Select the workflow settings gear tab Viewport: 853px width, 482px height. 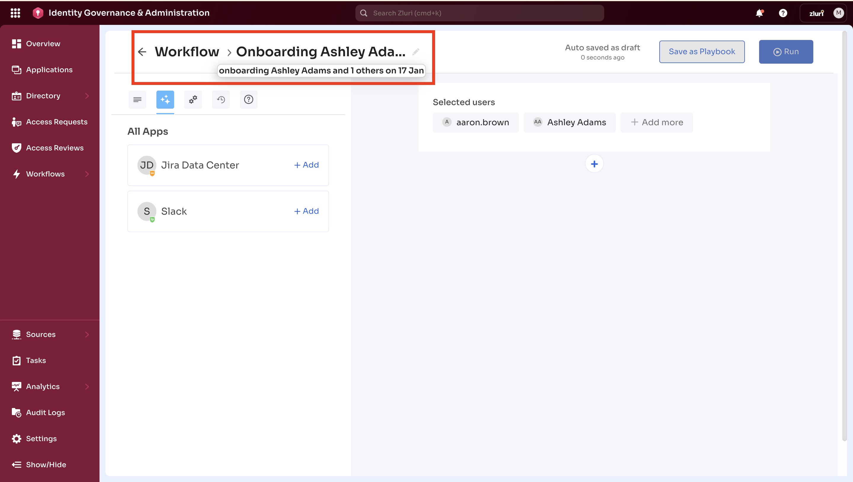(x=193, y=99)
